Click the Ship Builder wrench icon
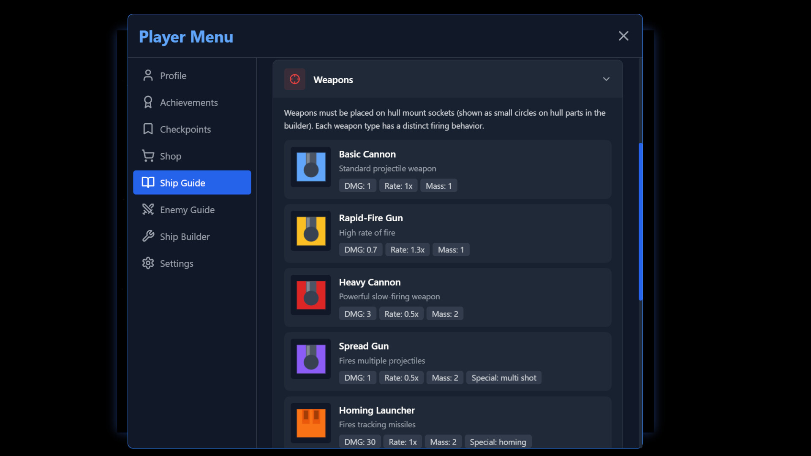Image resolution: width=811 pixels, height=456 pixels. [x=148, y=236]
